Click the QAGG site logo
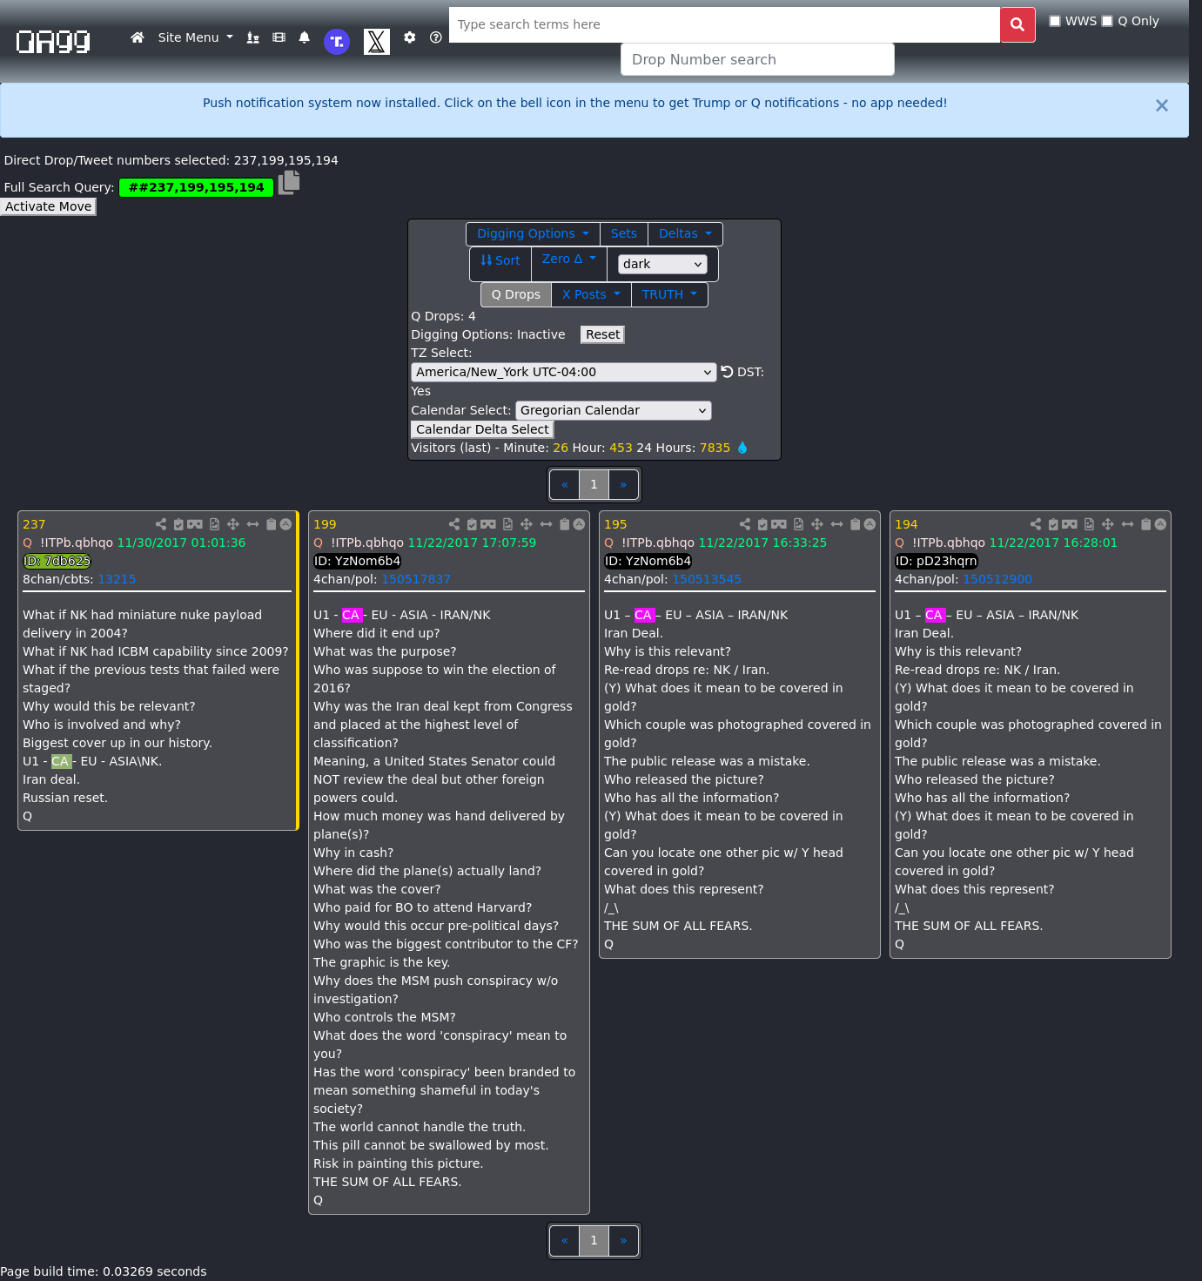1202x1281 pixels. click(x=53, y=41)
